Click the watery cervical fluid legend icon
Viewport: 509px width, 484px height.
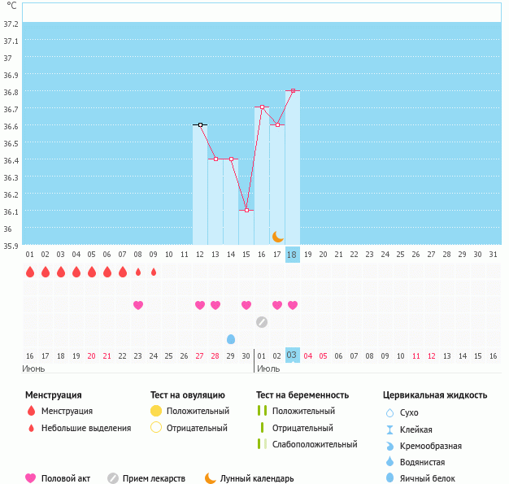click(x=390, y=462)
